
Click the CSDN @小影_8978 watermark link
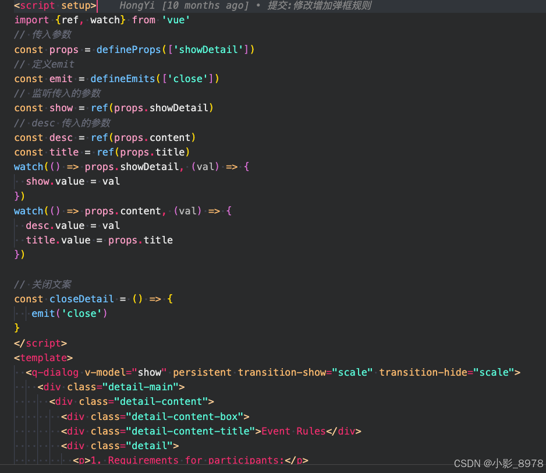click(x=498, y=463)
